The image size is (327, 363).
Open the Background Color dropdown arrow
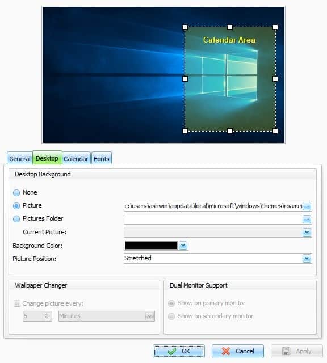tap(183, 246)
